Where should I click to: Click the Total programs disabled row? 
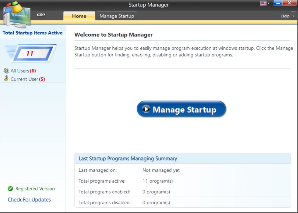(182, 203)
